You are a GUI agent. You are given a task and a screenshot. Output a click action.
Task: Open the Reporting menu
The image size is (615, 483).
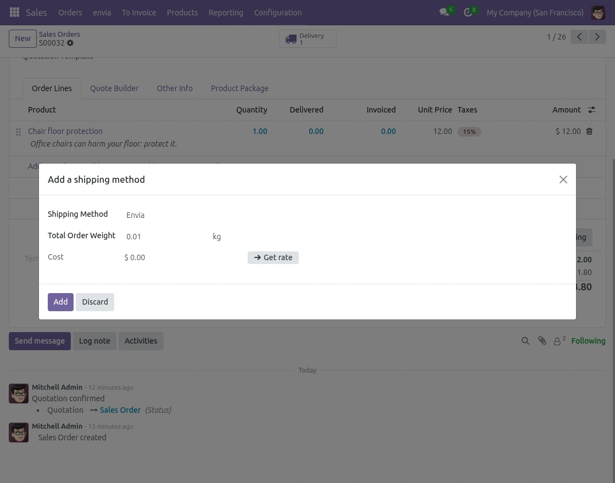(226, 12)
